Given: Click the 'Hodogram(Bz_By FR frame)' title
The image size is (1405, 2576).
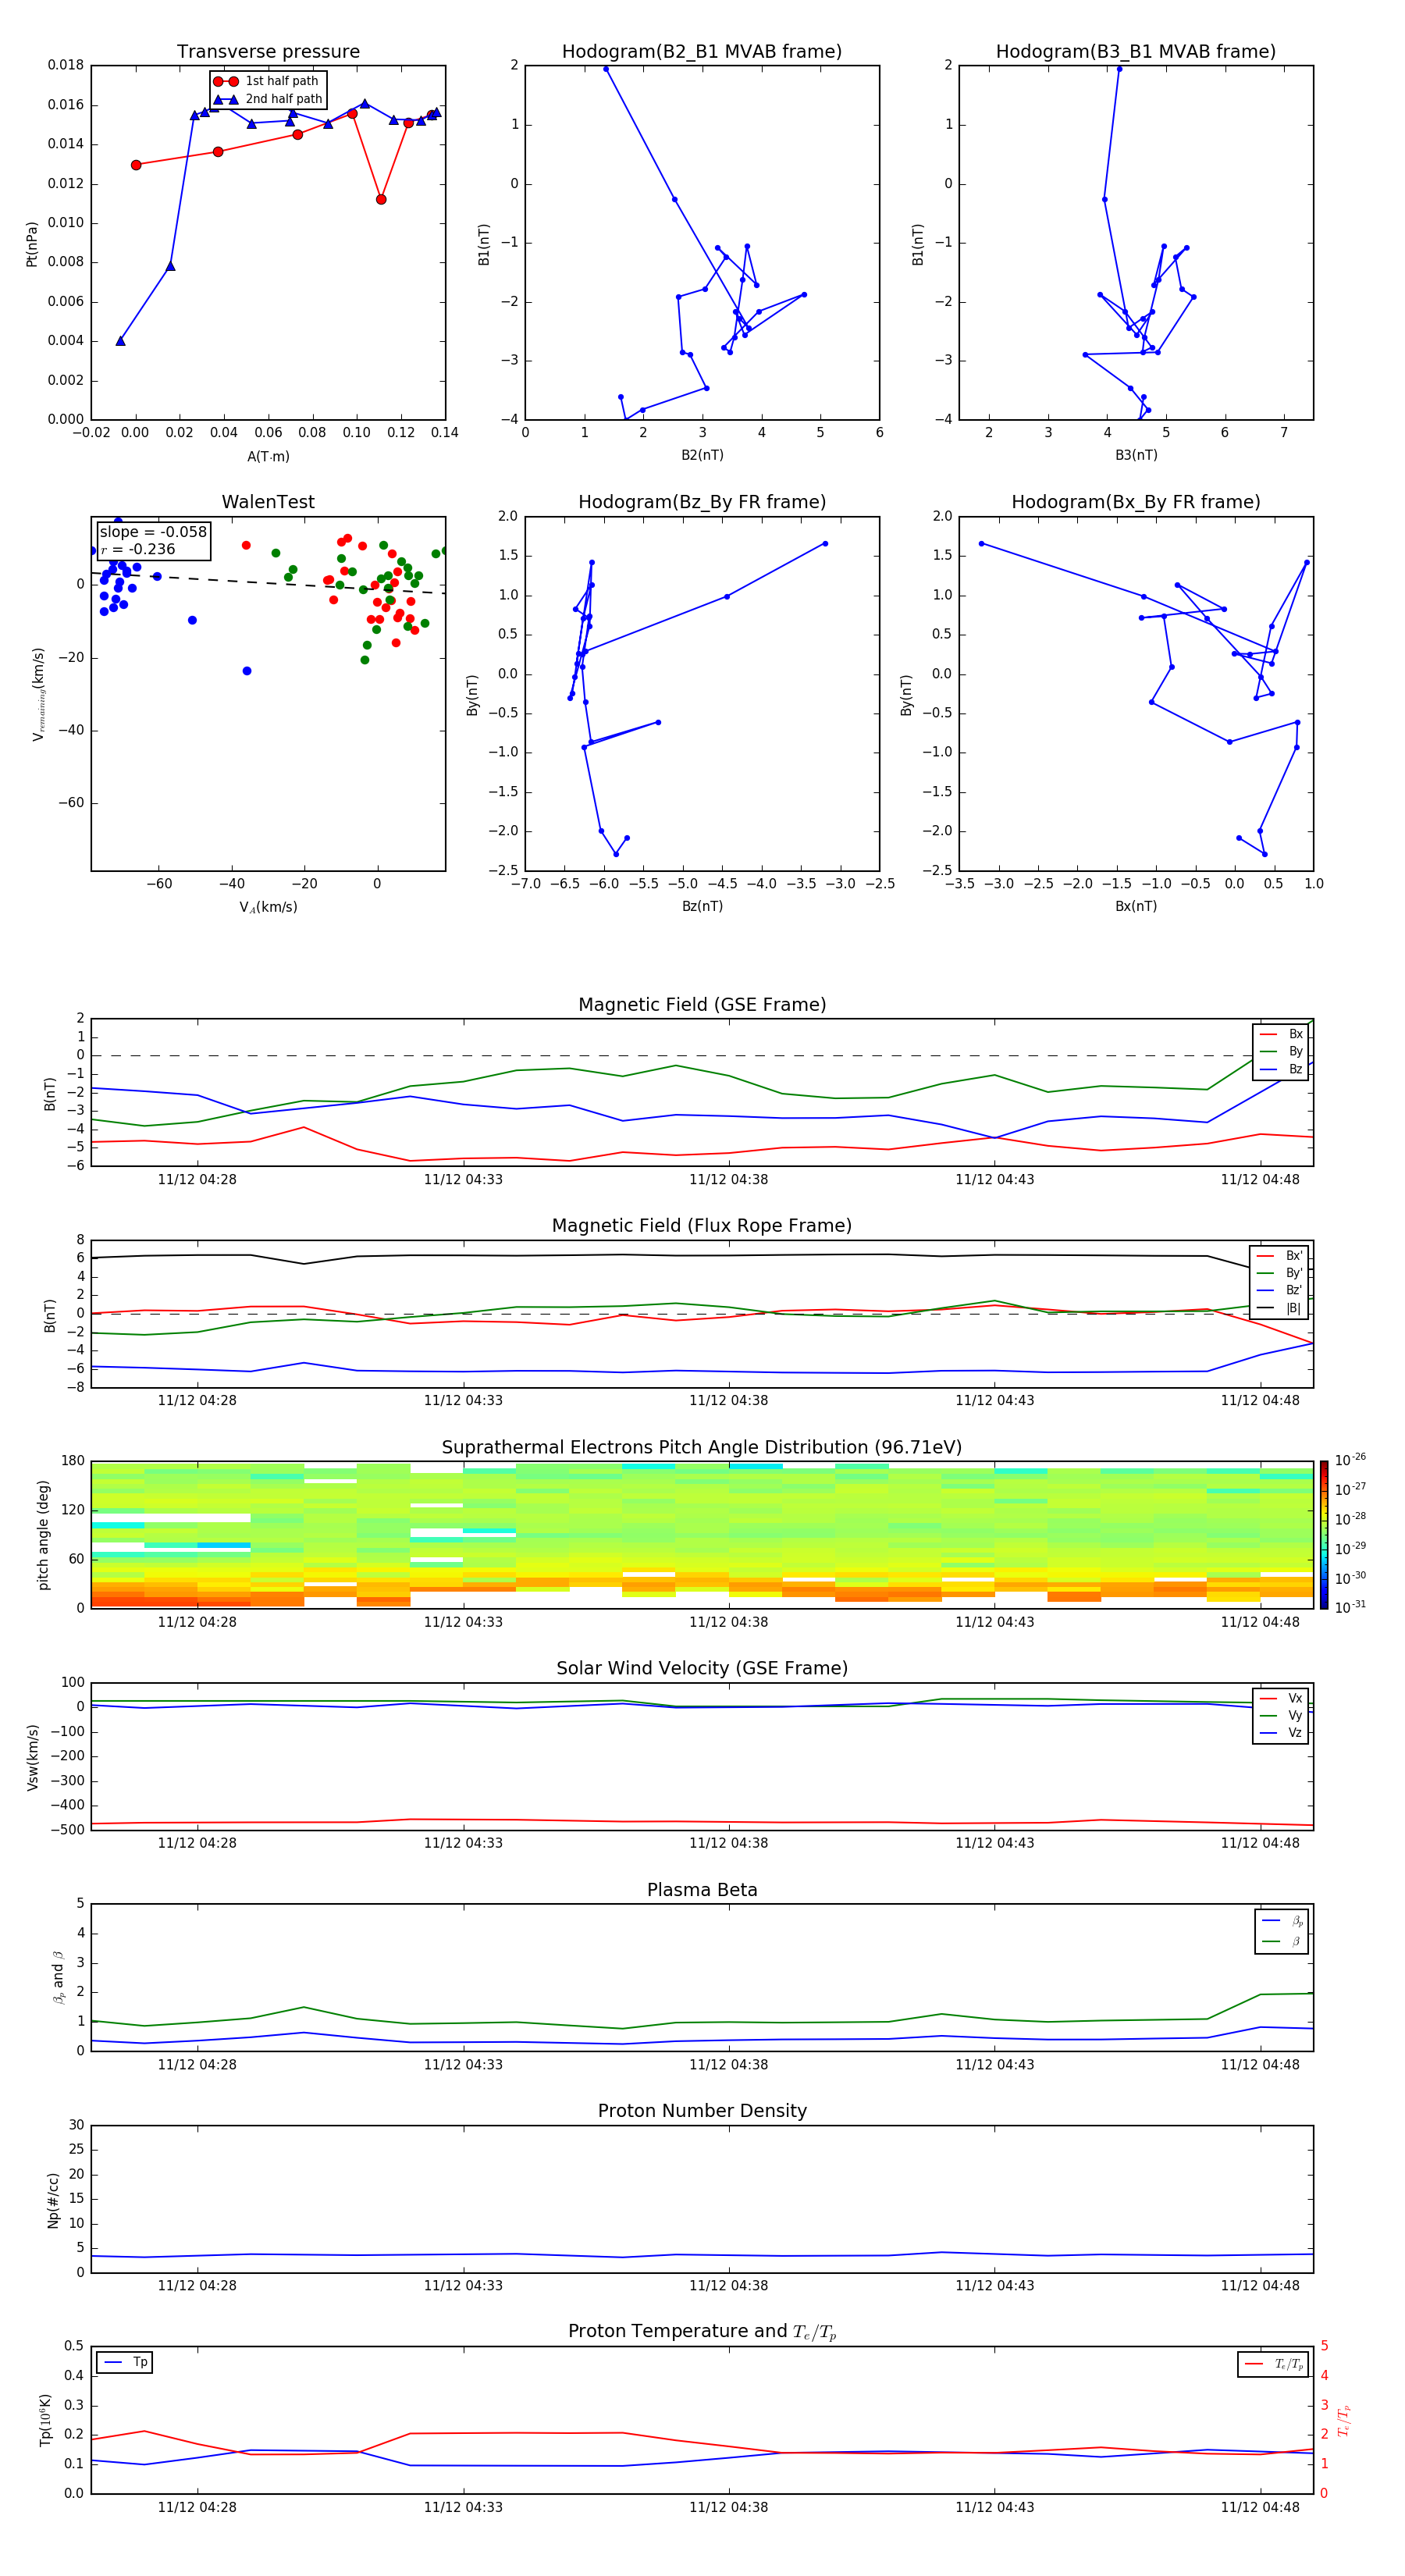Looking at the screenshot, I should tap(702, 502).
